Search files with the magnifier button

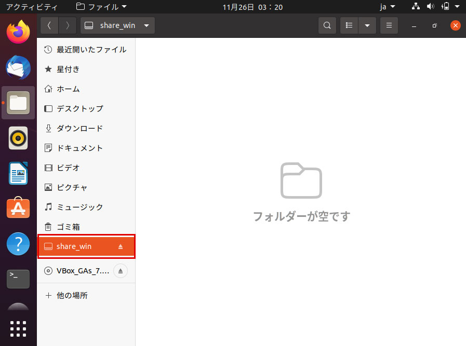point(327,25)
